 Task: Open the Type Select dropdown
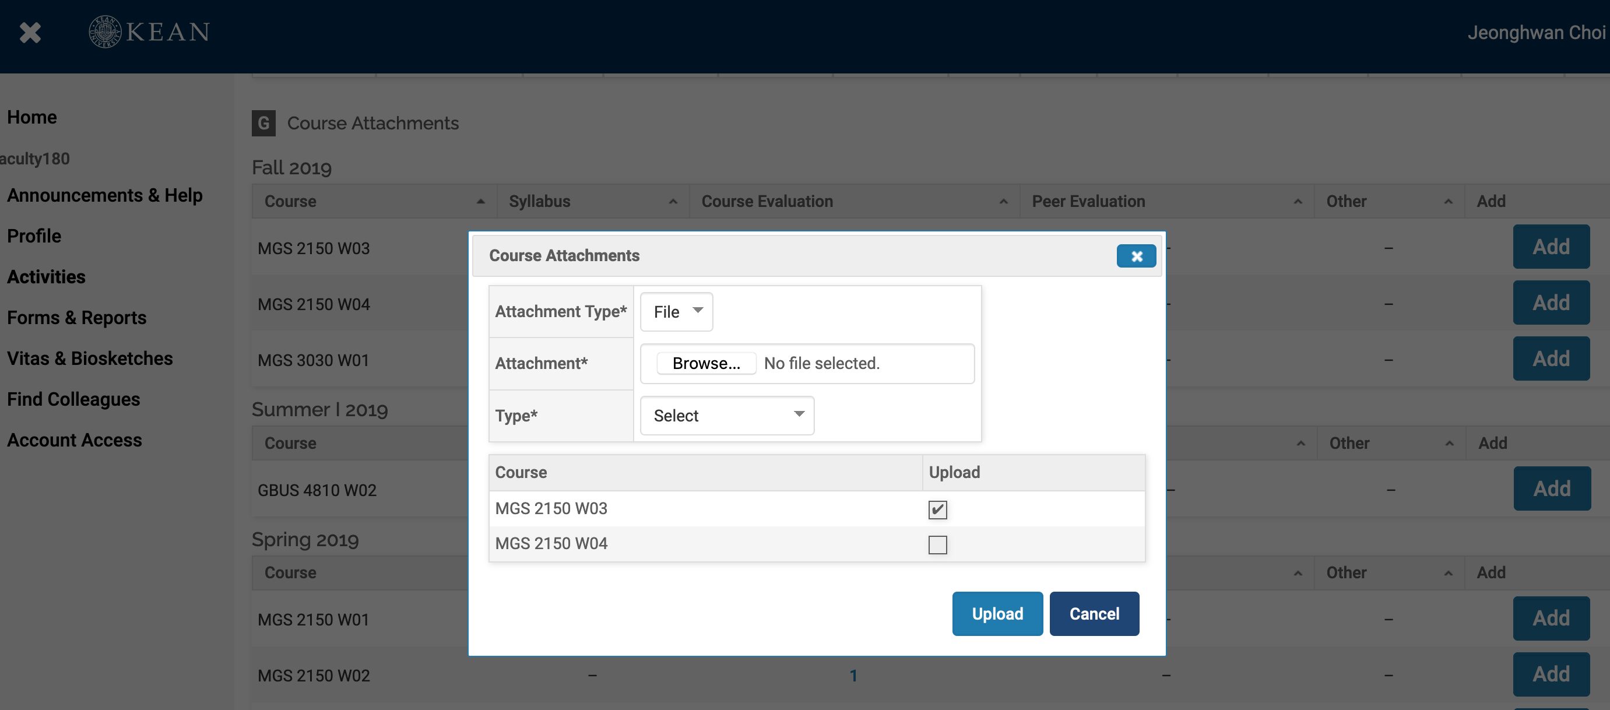[x=727, y=415]
